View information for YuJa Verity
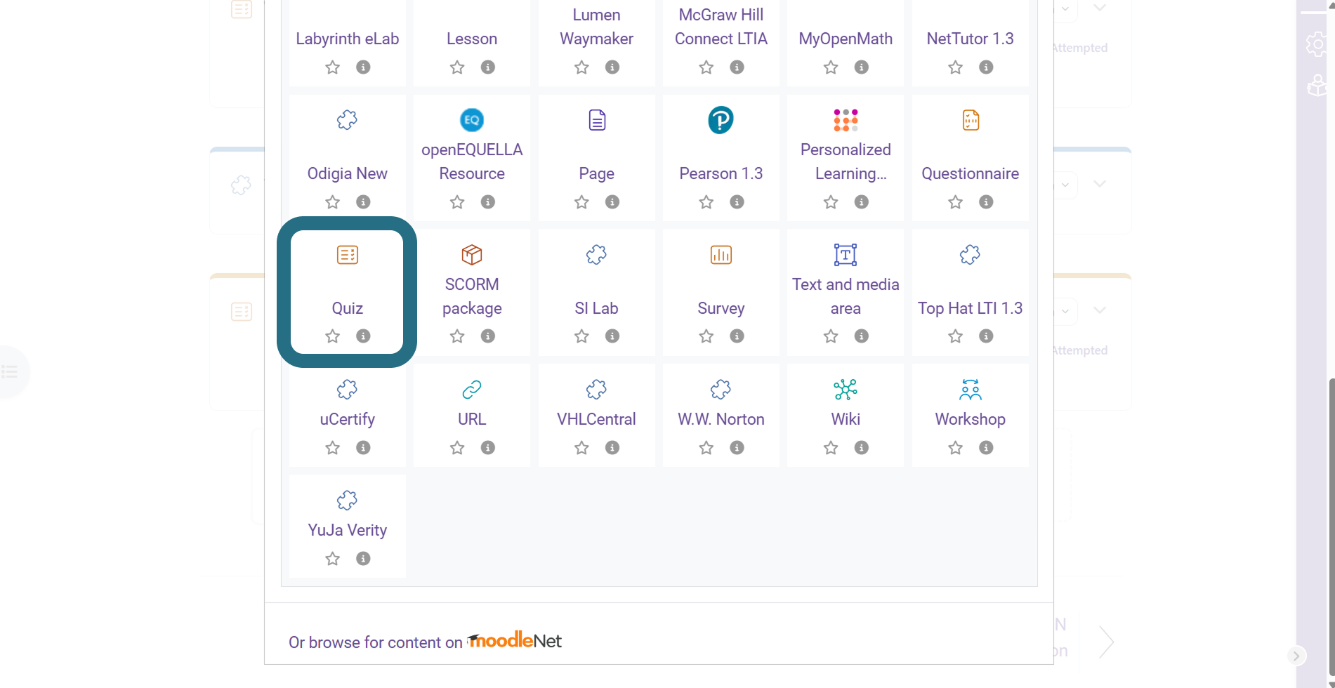 pyautogui.click(x=363, y=559)
